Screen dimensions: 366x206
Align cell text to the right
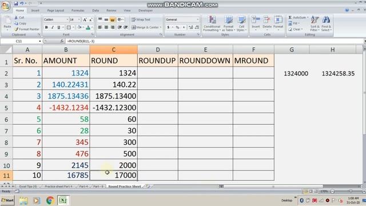(113, 27)
